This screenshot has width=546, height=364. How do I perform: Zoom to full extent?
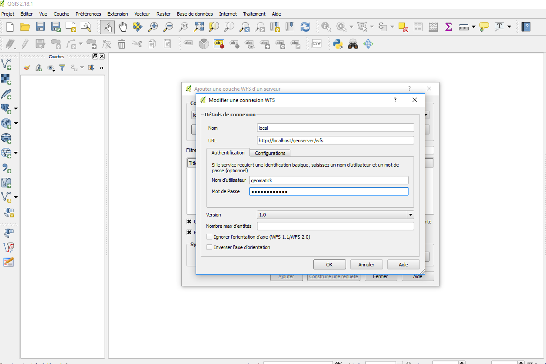(x=199, y=27)
